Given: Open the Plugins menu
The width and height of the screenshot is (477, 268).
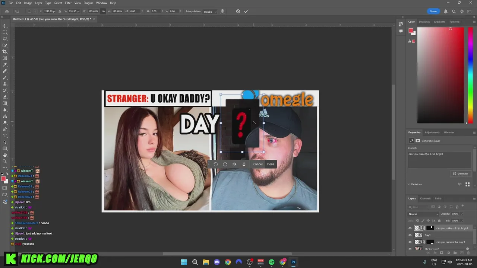Looking at the screenshot, I should pos(88,3).
